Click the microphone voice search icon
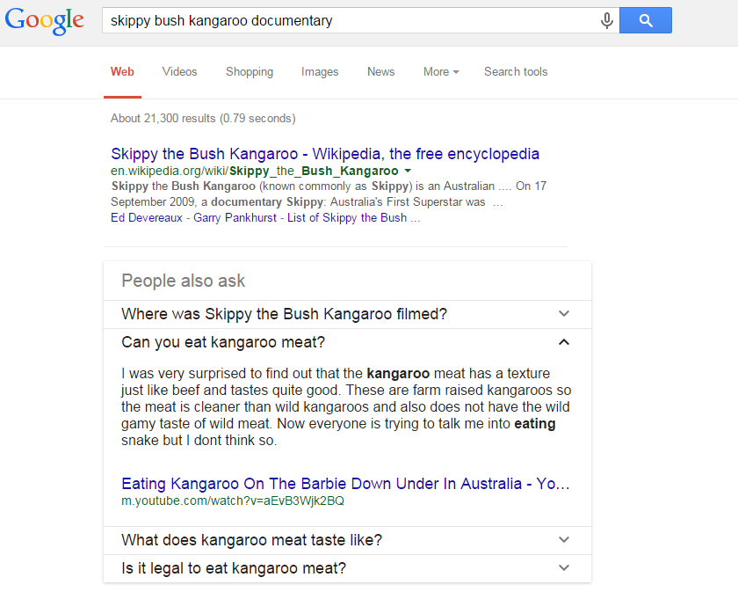 [606, 21]
